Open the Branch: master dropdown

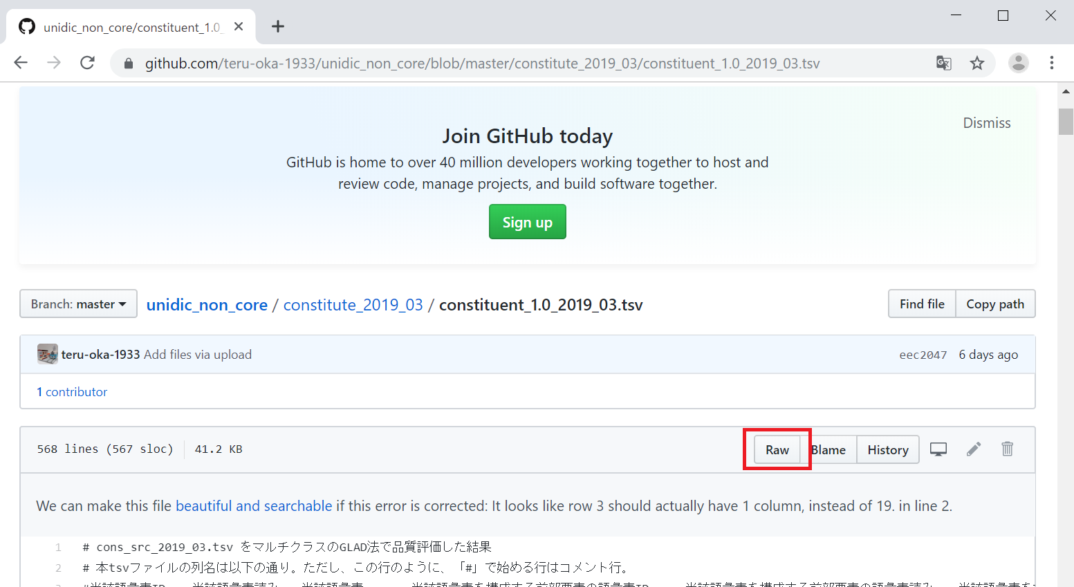click(x=78, y=304)
